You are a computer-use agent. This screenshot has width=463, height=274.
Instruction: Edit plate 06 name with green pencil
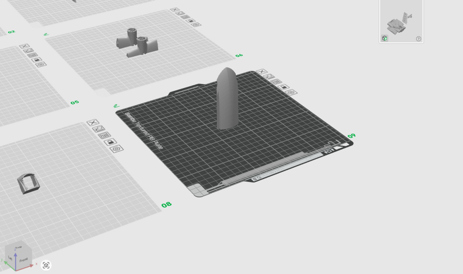(x=46, y=34)
